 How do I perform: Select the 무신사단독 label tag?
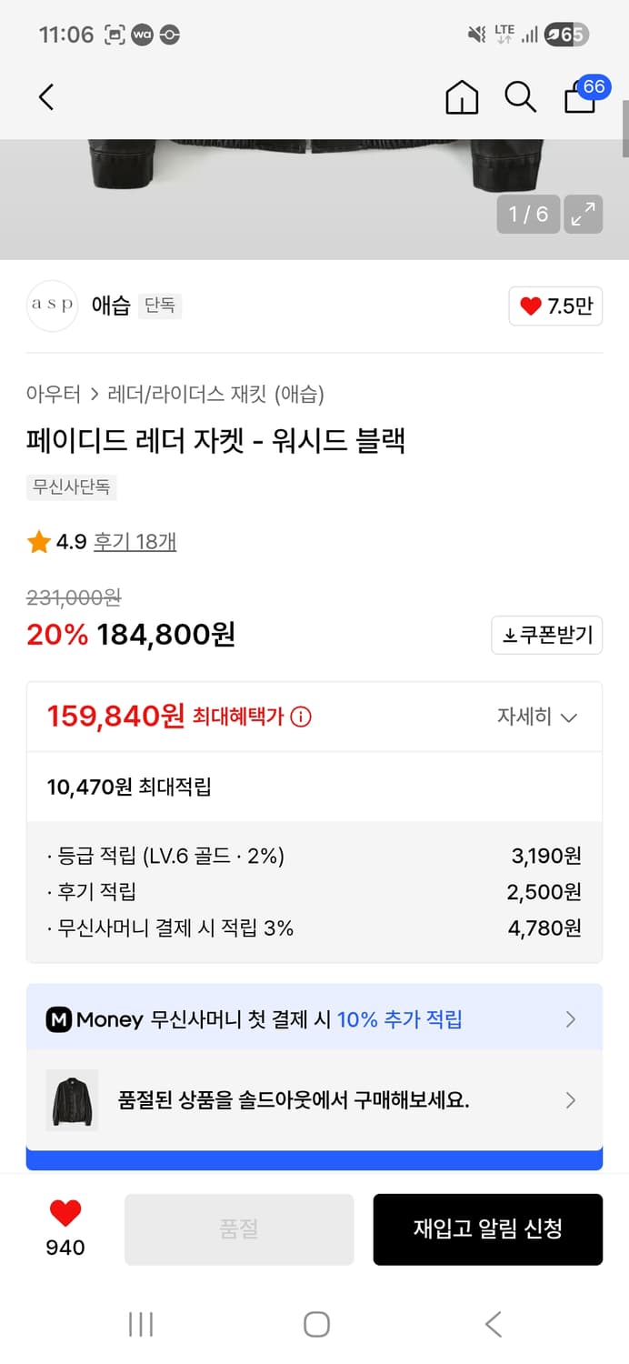coord(70,487)
